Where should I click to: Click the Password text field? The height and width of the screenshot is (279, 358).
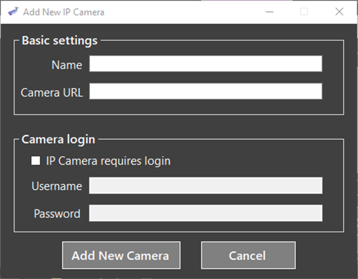coord(205,213)
